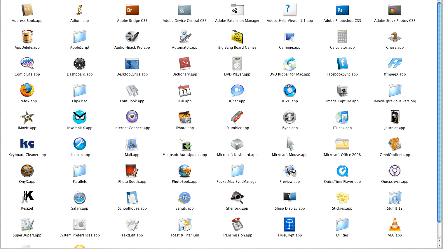Click the Transmission app icon
Viewport: 443px width, 249px height.
(x=237, y=225)
